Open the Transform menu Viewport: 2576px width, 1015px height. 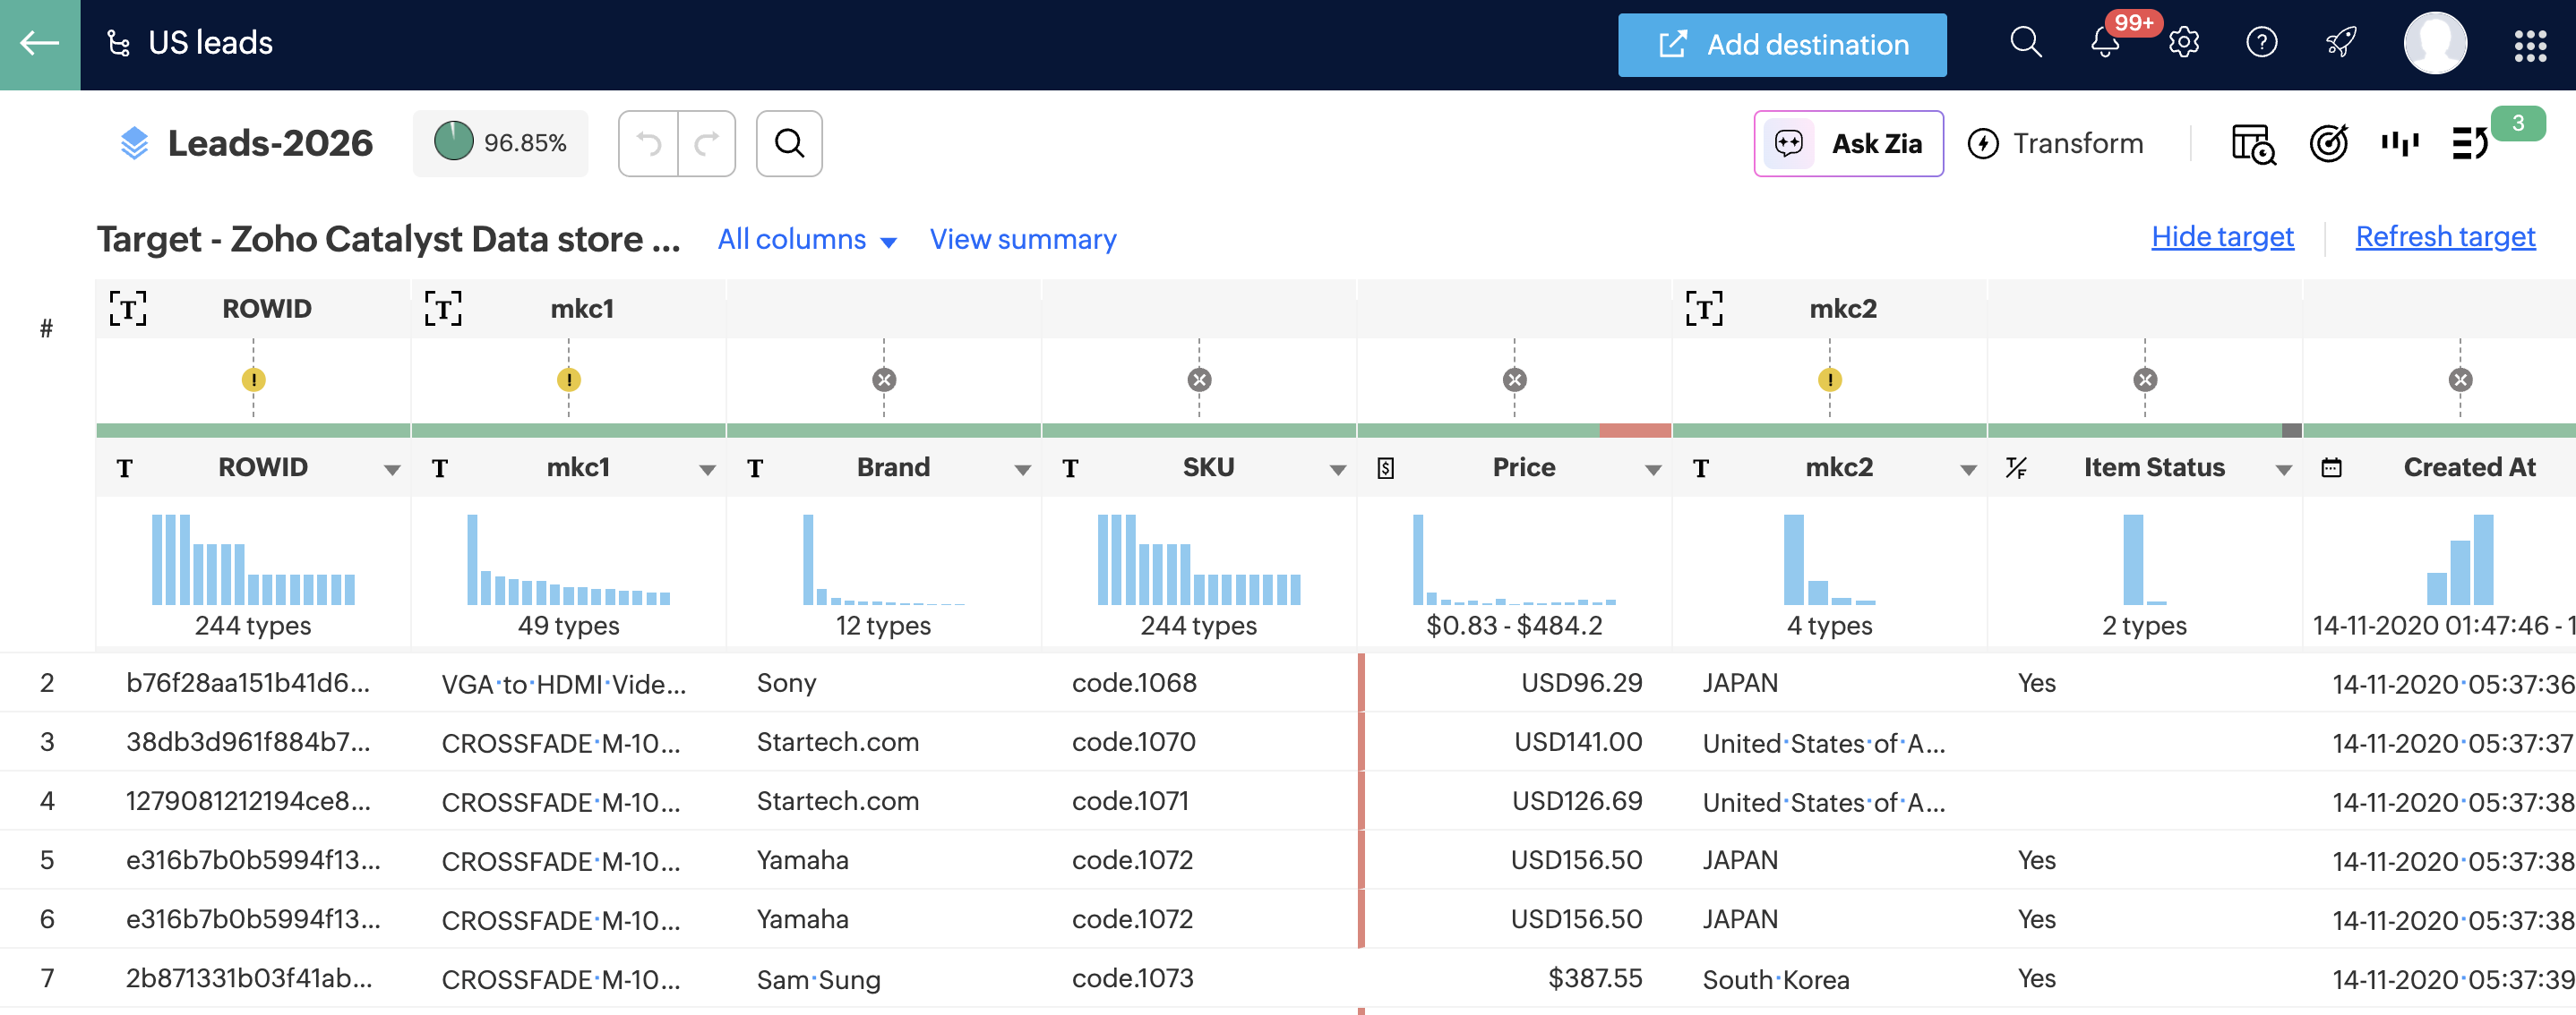pyautogui.click(x=2056, y=144)
